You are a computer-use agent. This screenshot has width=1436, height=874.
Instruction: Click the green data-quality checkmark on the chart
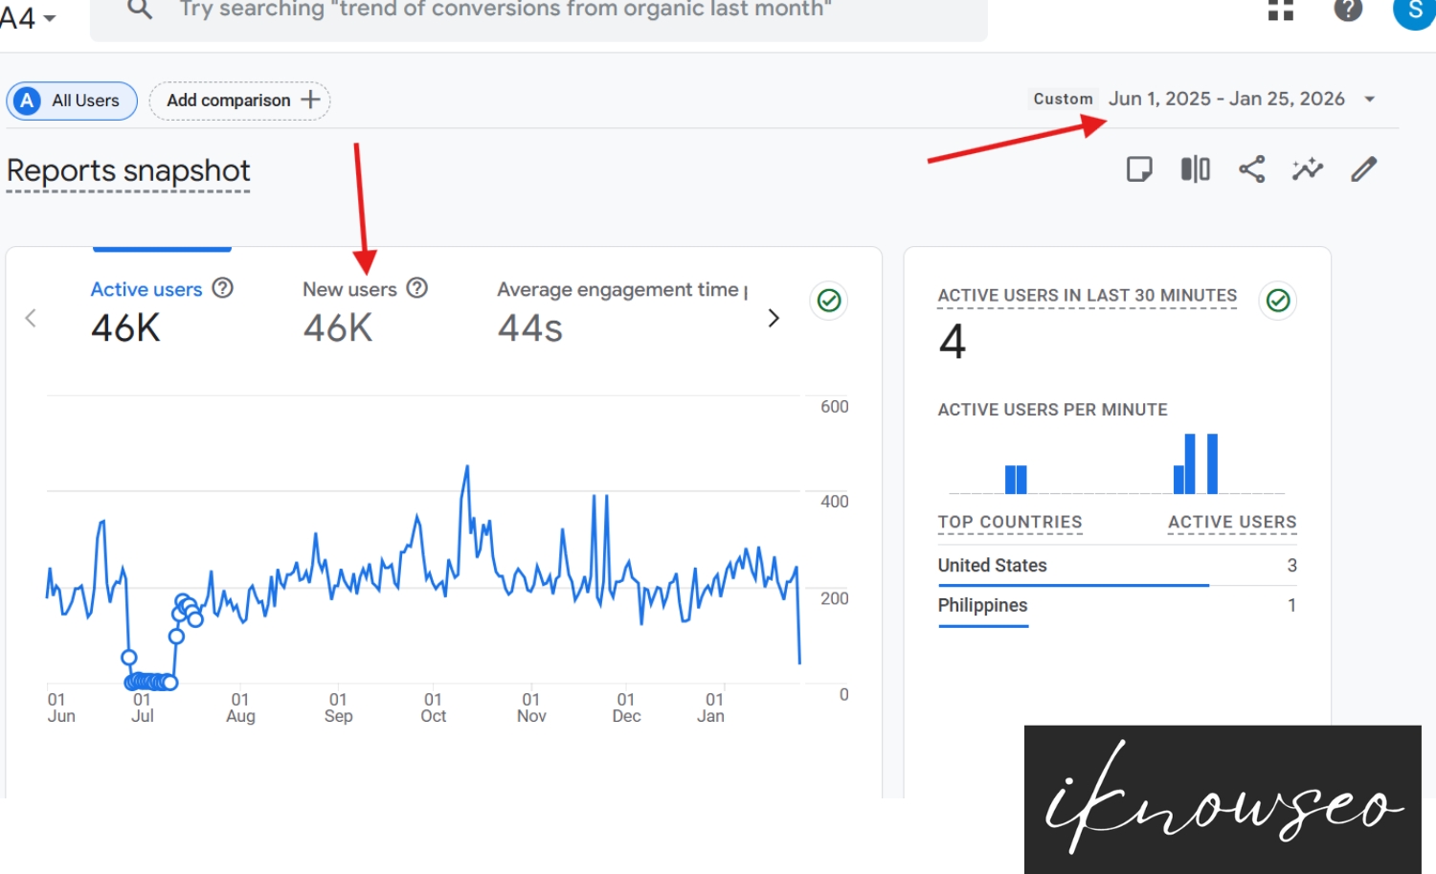point(828,301)
